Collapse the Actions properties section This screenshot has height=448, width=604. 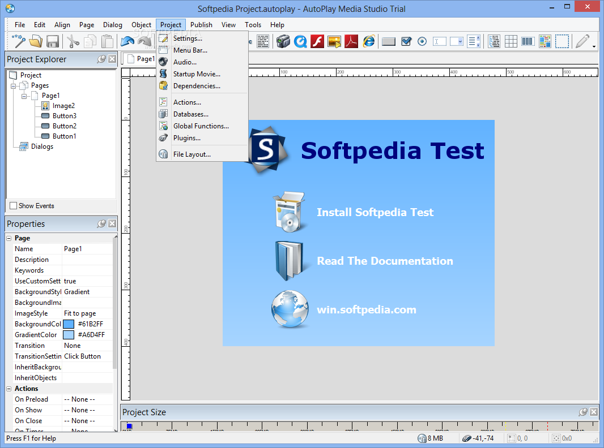coord(9,389)
